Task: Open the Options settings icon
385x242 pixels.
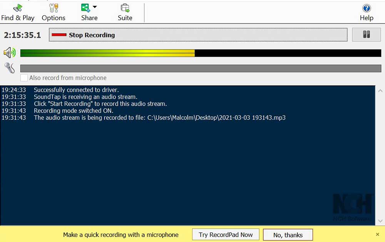Action: click(54, 12)
